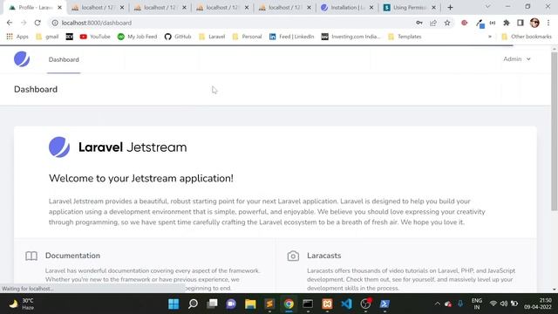Image resolution: width=558 pixels, height=314 pixels.
Task: Open the GitHub bookmark
Action: [178, 37]
